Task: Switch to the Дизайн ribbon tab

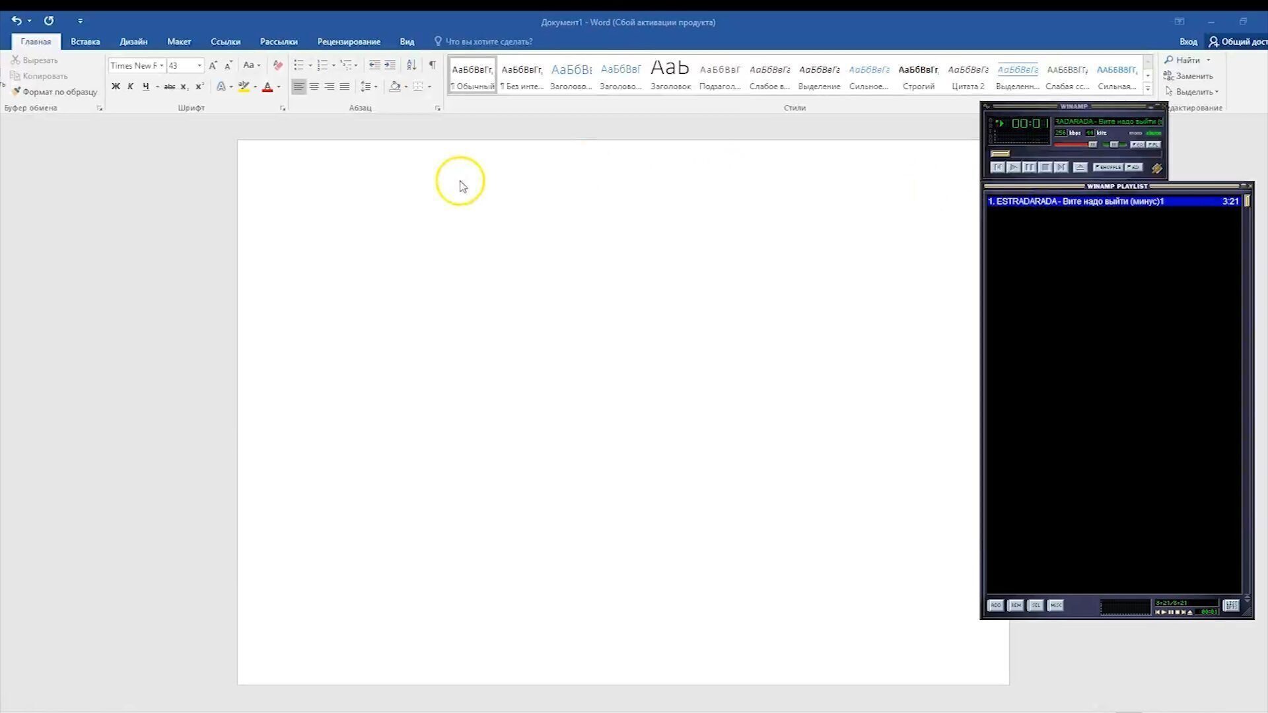Action: (x=133, y=42)
